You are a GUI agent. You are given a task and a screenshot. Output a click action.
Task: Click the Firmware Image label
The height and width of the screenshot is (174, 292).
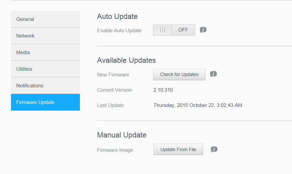click(115, 150)
